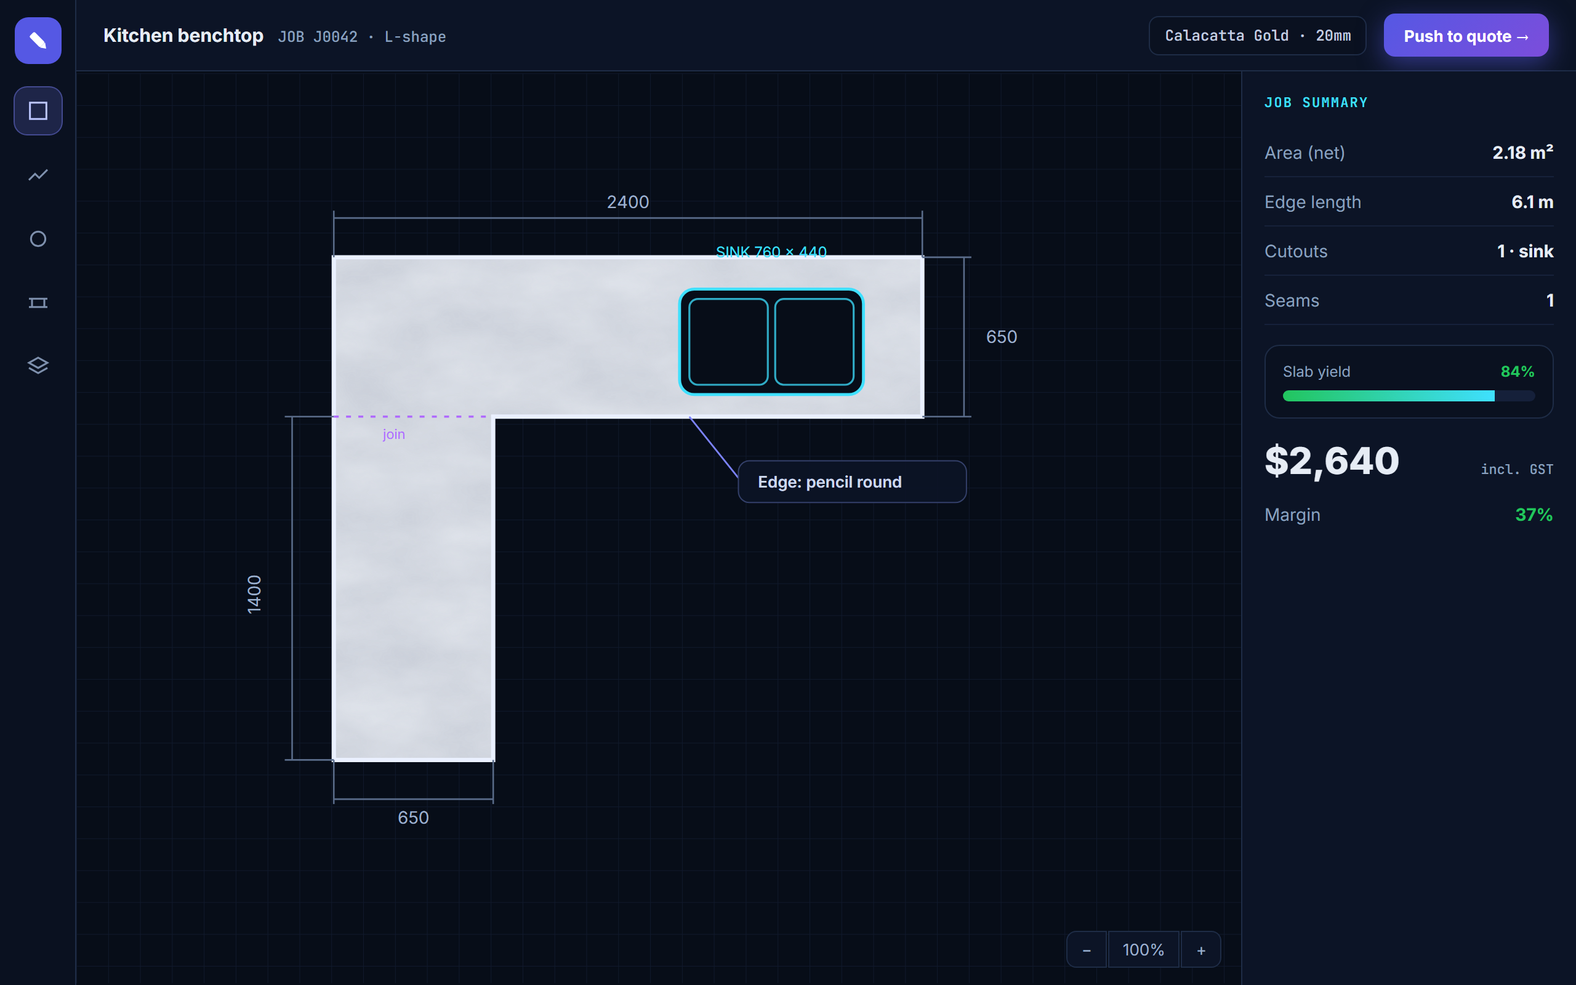
Task: Zoom in with the plus button
Action: click(x=1201, y=950)
